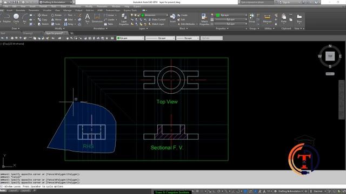Click the green object color swatch in Properties

218,15
